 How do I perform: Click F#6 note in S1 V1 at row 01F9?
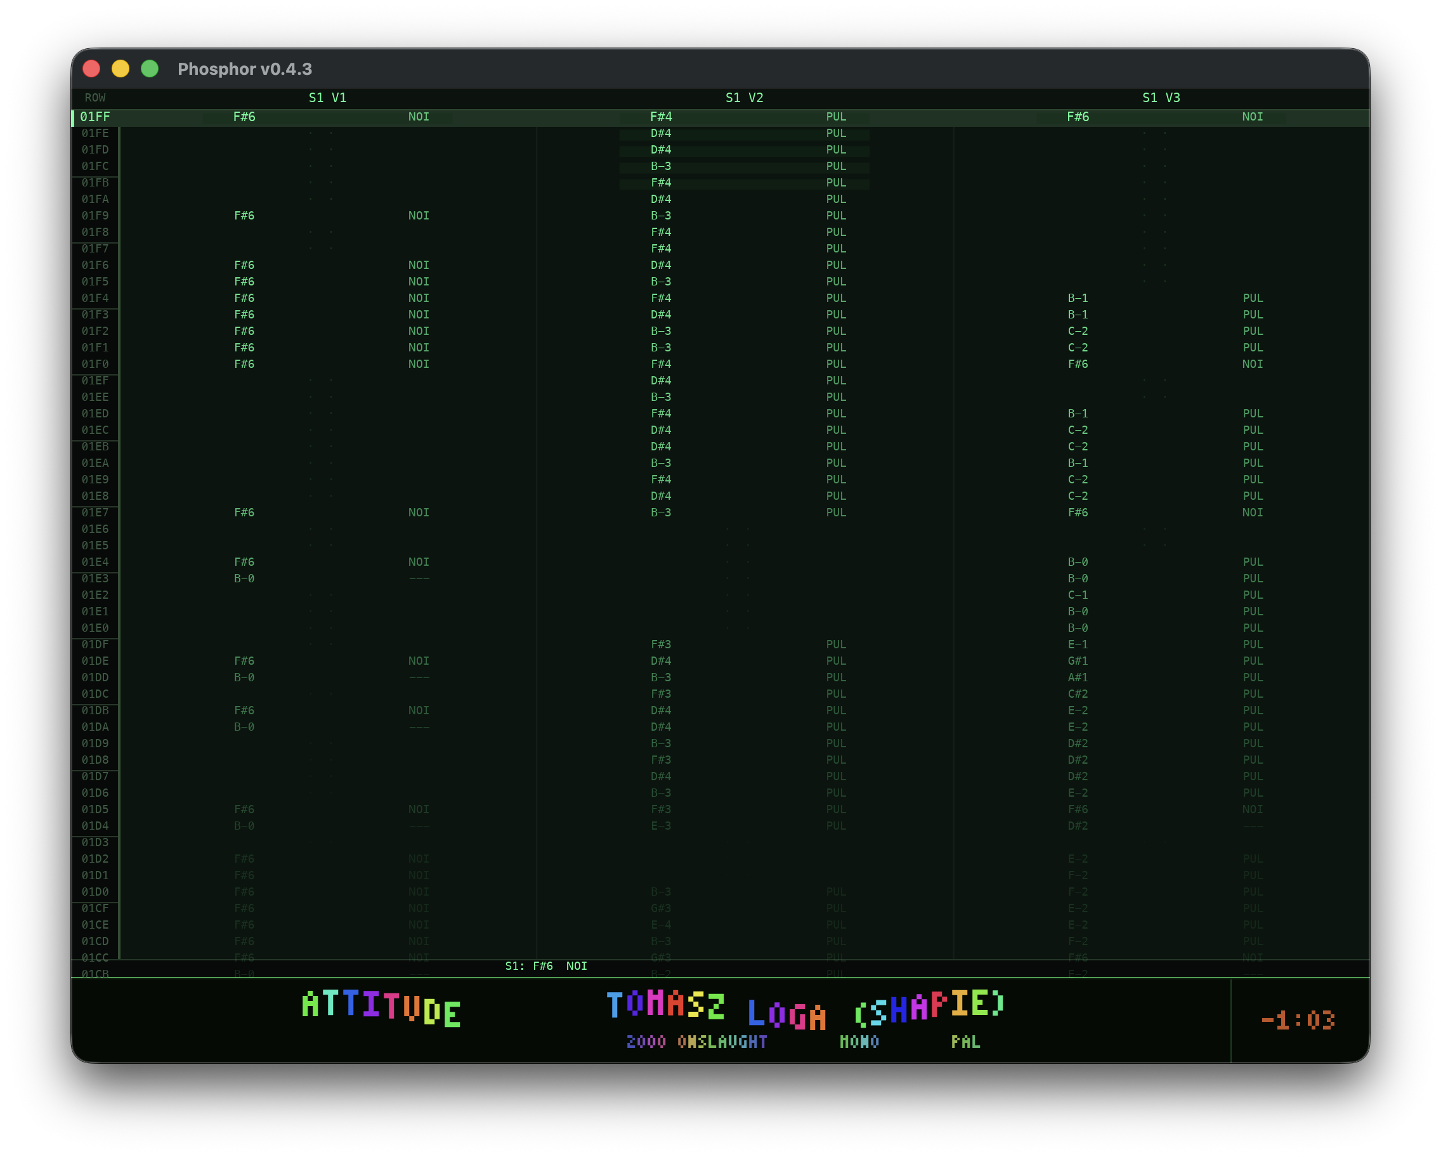pos(244,216)
